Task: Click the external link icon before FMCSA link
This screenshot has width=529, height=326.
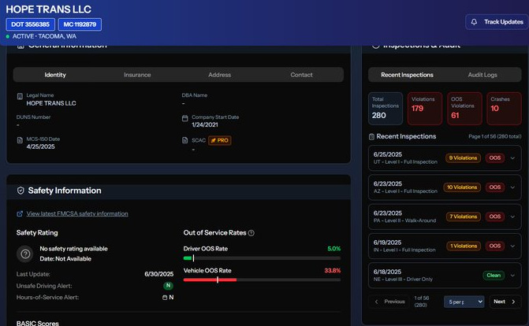Action: (20, 213)
